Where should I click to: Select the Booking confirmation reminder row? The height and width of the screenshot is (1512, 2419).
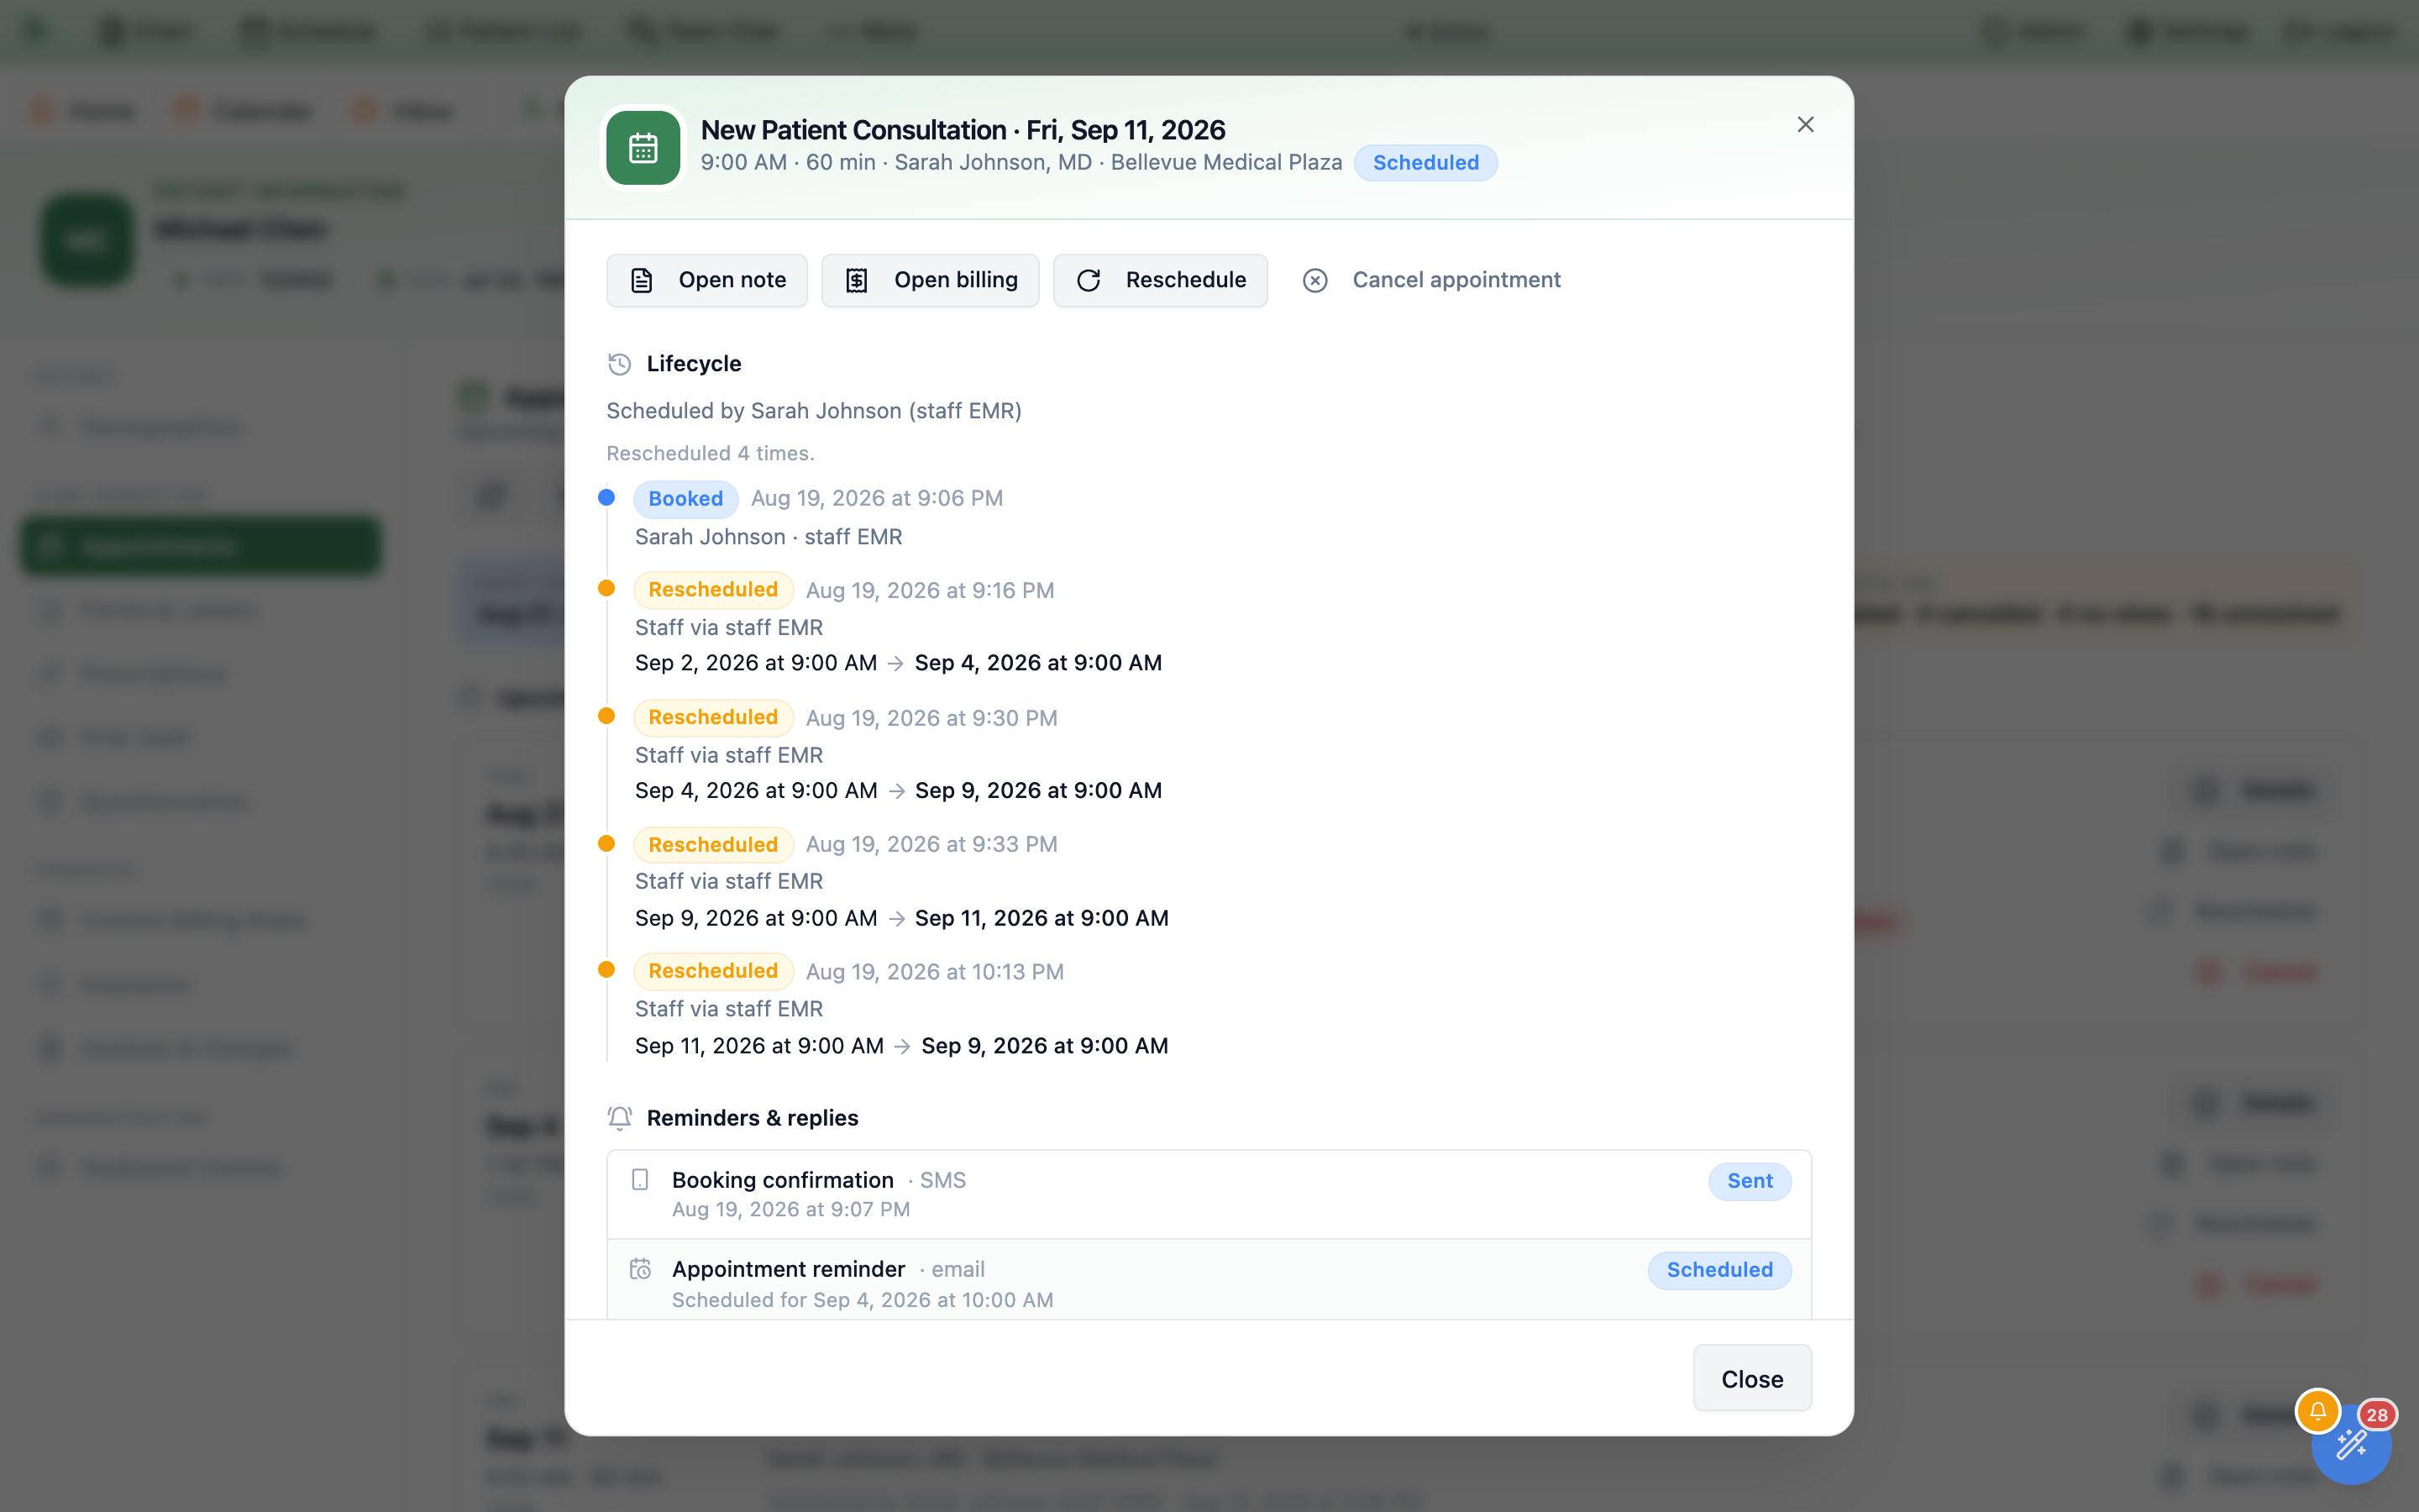pyautogui.click(x=1209, y=1194)
